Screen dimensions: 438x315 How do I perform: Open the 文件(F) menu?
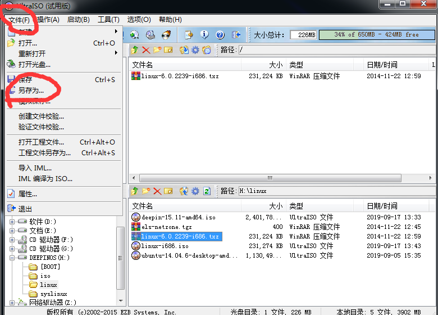[19, 20]
